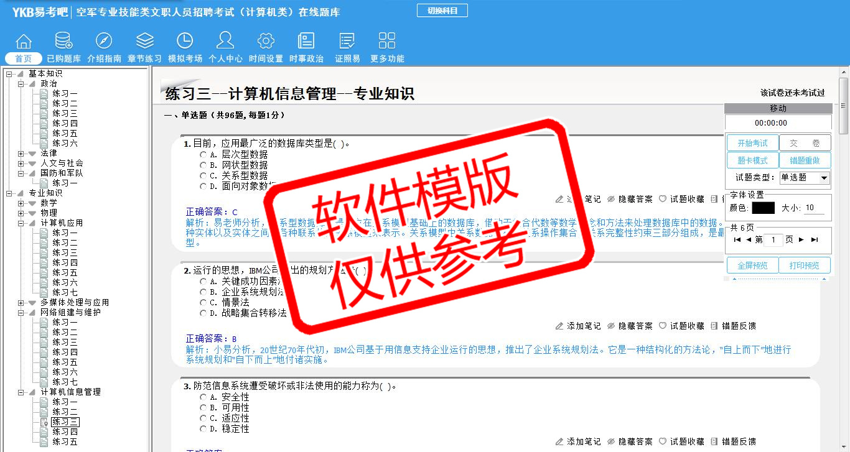Expand the 法律 tree node
The image size is (850, 452).
[21, 153]
